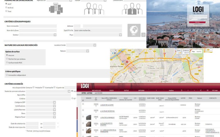
Task: Open the BOULEVARD DE LA MADELEINE offer
Action: 108,131
